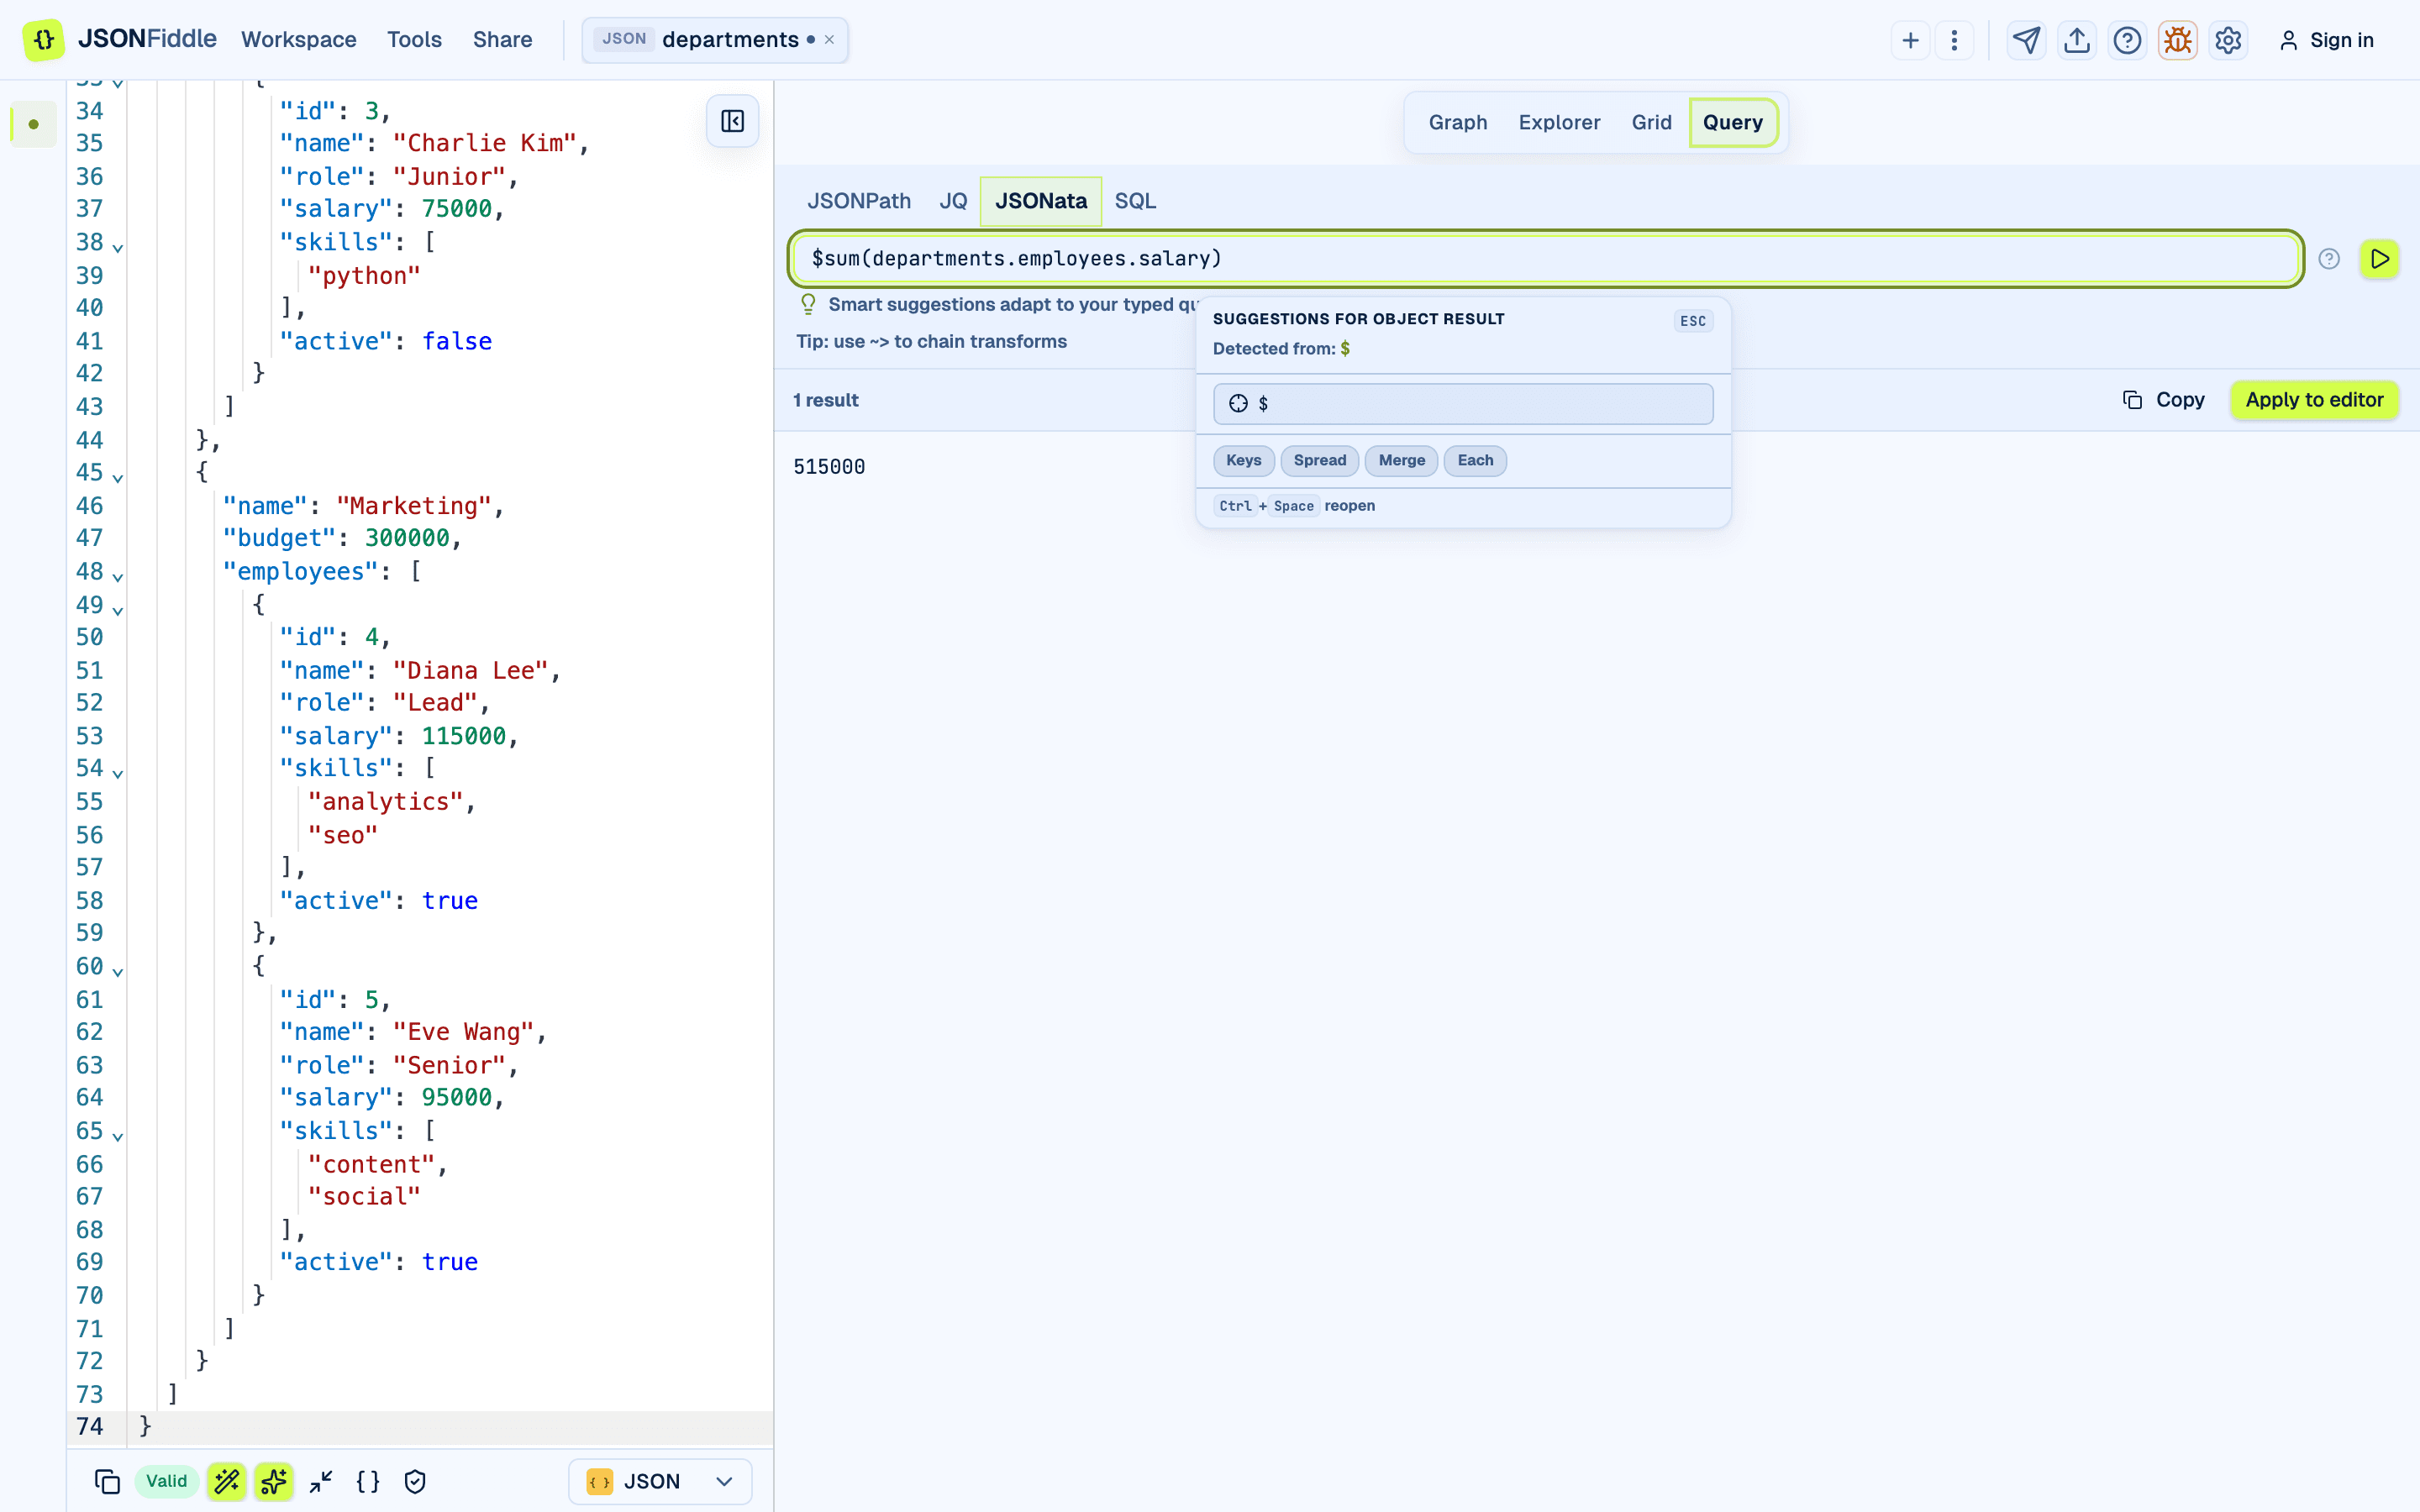Switch to SQL query language

[1135, 201]
